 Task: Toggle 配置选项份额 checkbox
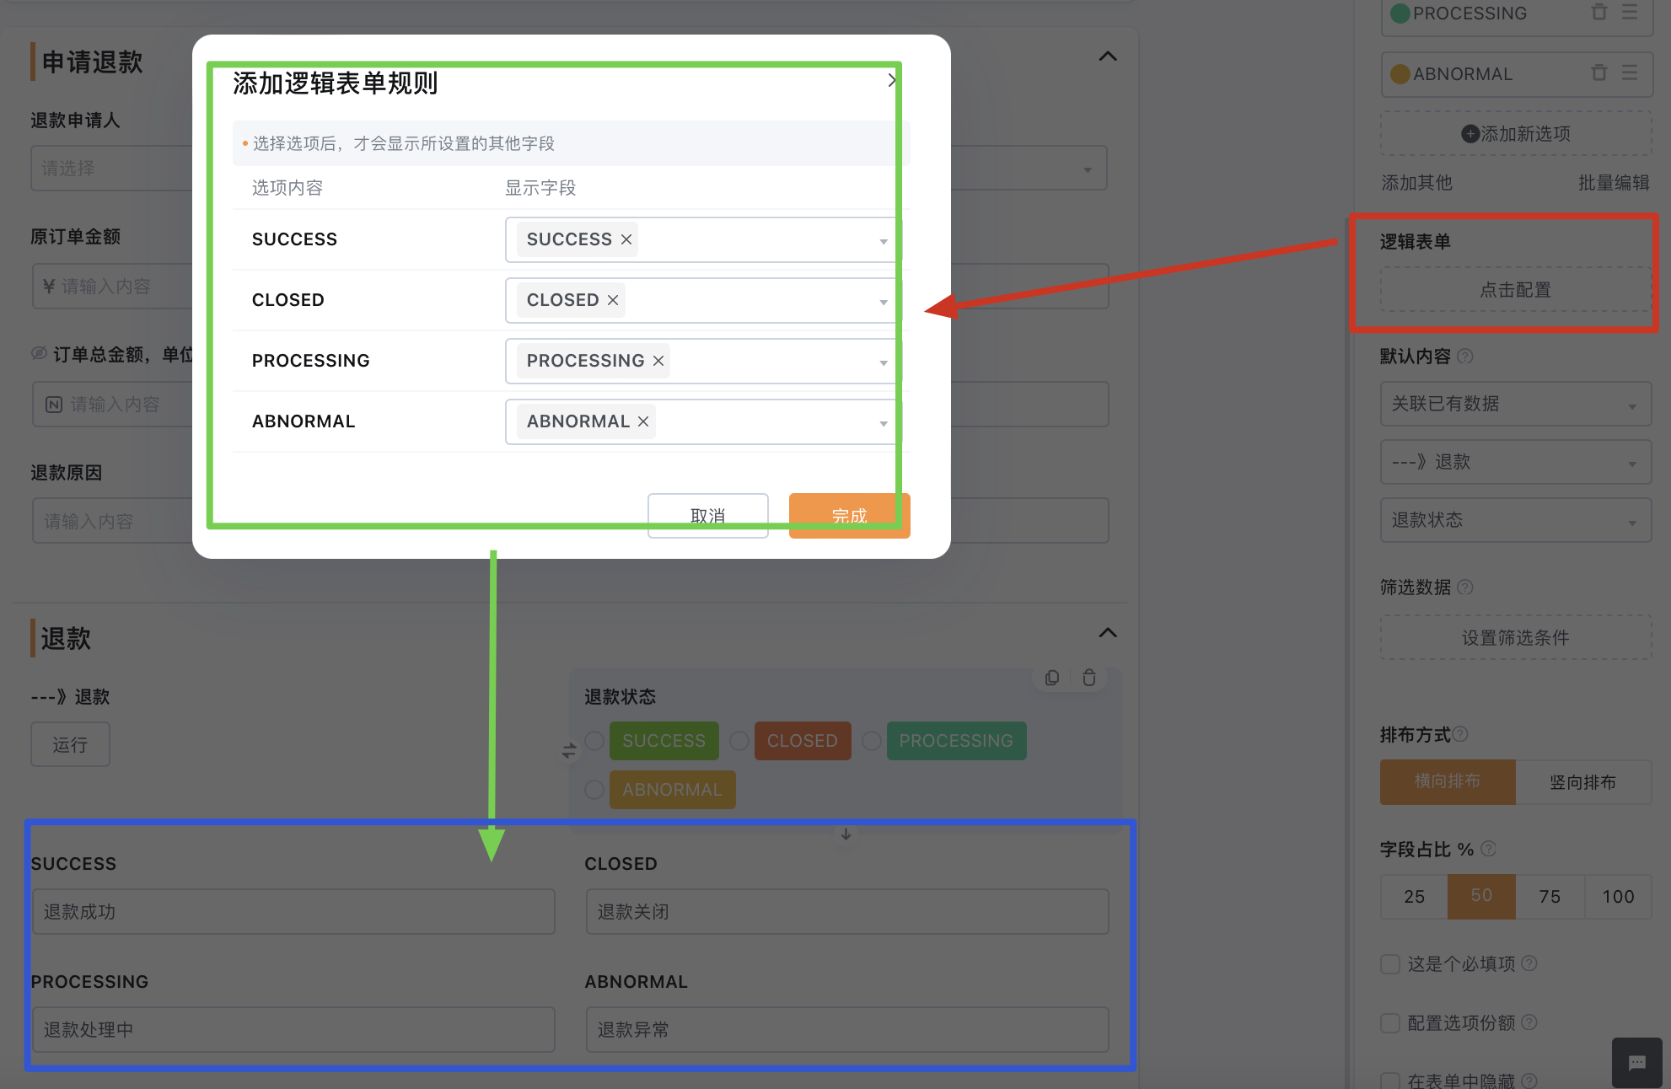[x=1390, y=1022]
